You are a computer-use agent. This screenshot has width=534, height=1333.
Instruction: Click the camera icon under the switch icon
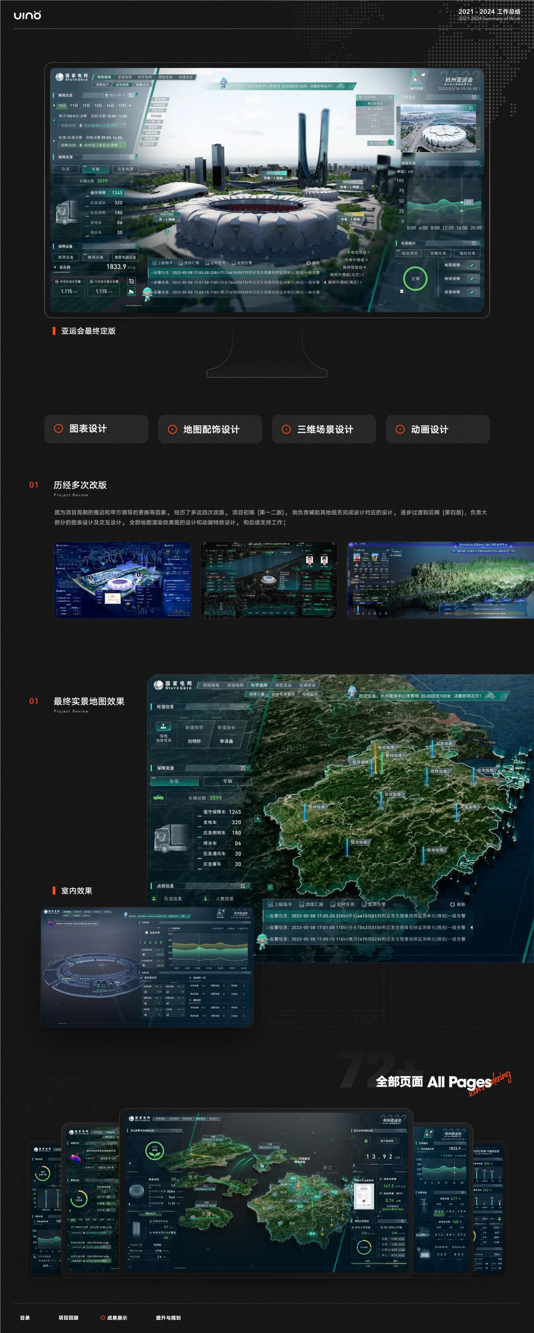point(131,292)
